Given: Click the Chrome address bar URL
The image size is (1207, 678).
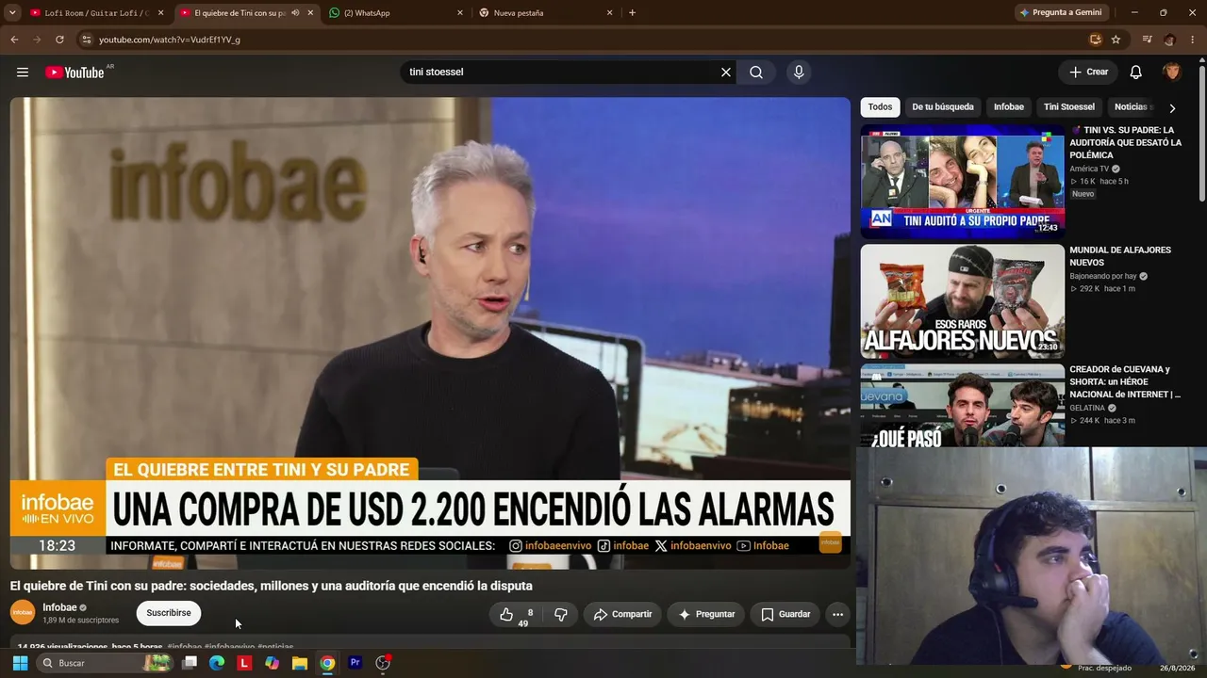Looking at the screenshot, I should coord(170,40).
